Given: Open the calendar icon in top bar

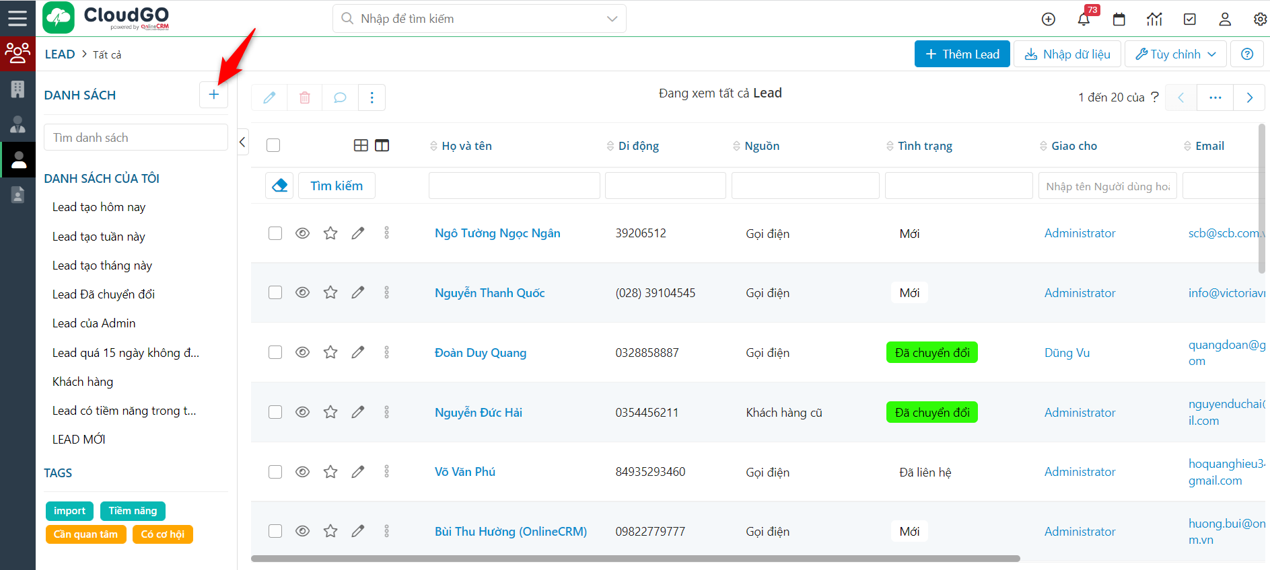Looking at the screenshot, I should coord(1119,19).
